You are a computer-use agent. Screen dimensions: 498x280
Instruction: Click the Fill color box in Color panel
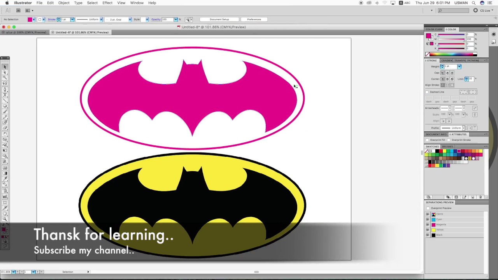point(428,36)
